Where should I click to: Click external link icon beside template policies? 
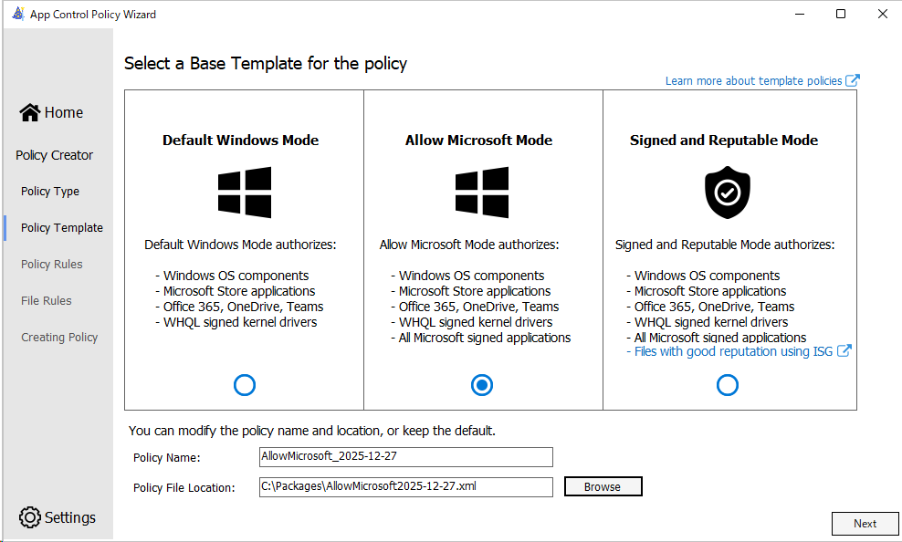[853, 81]
